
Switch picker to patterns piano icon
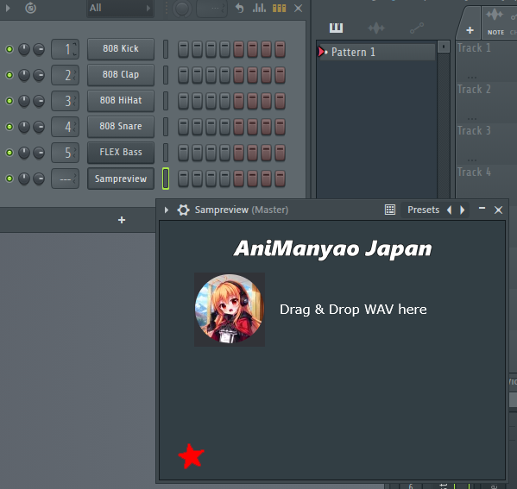click(x=336, y=28)
